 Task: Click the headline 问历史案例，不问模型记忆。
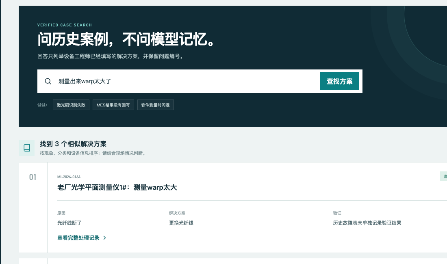[126, 39]
